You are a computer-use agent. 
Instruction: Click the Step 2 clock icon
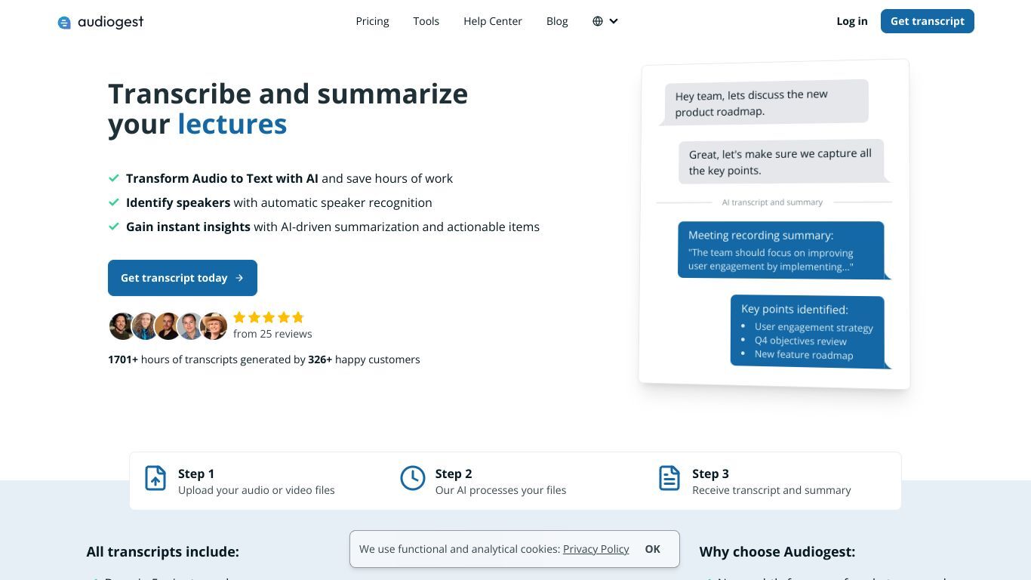413,478
